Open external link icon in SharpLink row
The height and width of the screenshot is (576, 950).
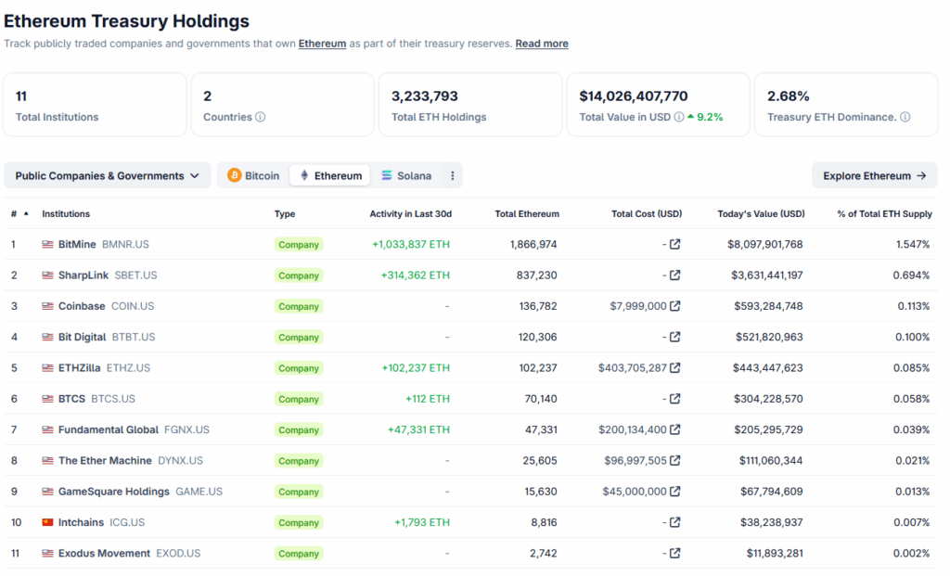675,275
